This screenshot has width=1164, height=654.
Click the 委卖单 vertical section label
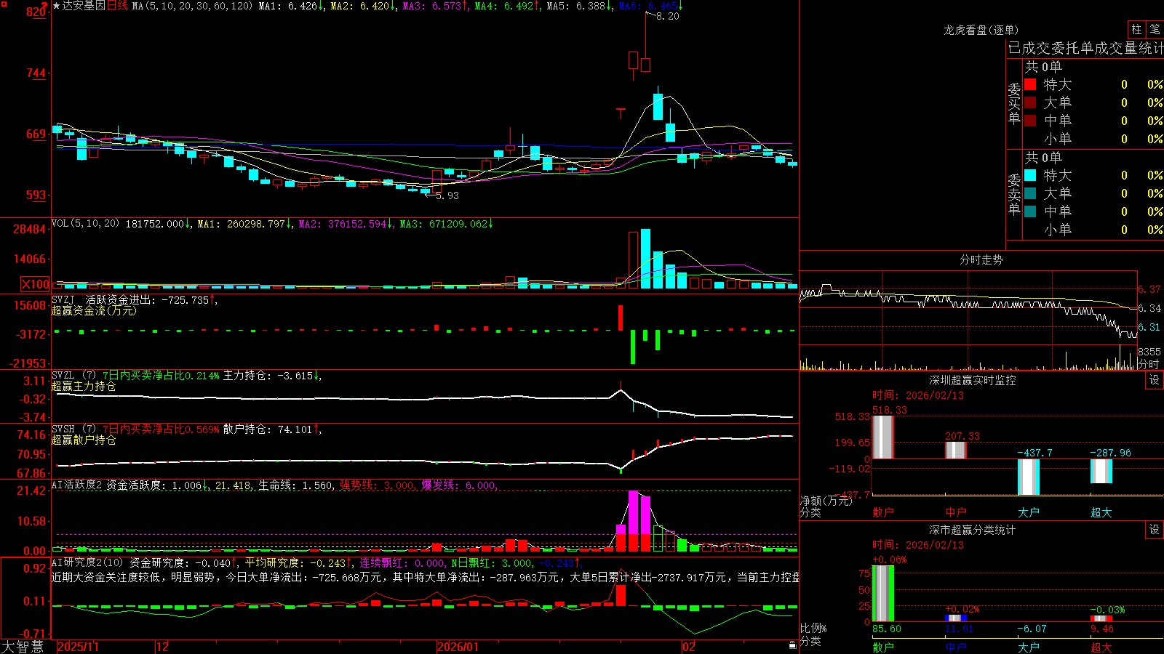coord(1014,194)
